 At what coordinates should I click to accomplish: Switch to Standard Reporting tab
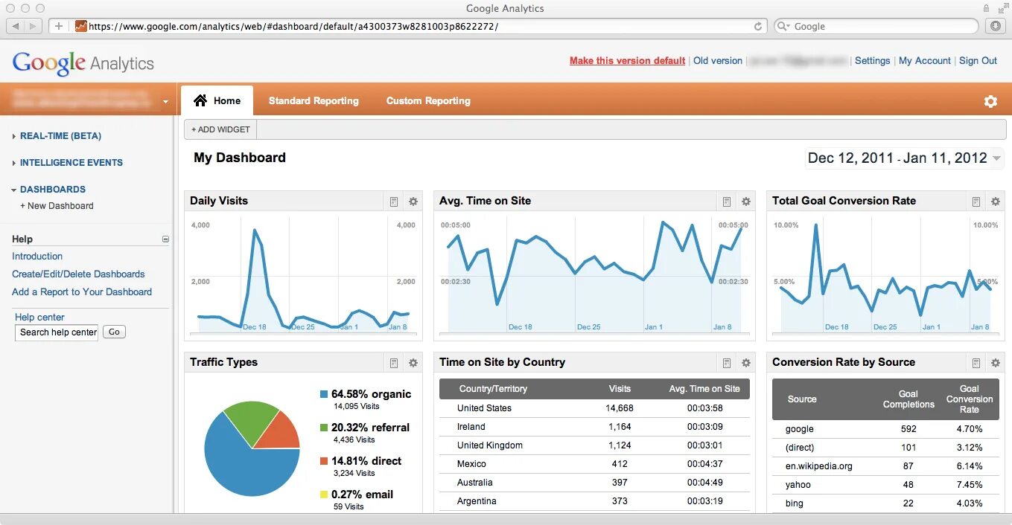click(x=314, y=100)
